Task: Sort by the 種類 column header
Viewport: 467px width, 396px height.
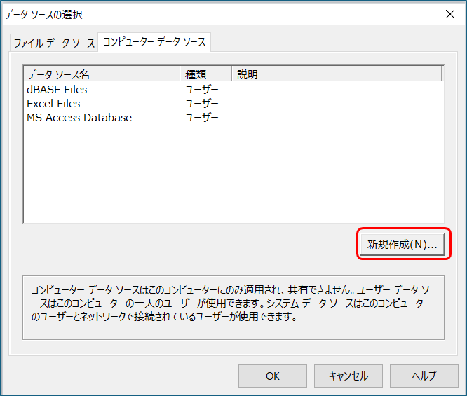Action: click(x=205, y=74)
